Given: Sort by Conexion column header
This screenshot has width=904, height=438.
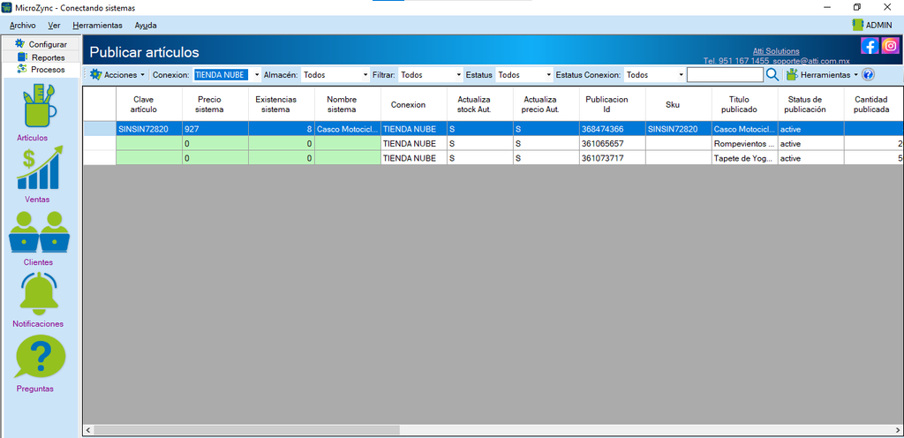Looking at the screenshot, I should [x=414, y=104].
